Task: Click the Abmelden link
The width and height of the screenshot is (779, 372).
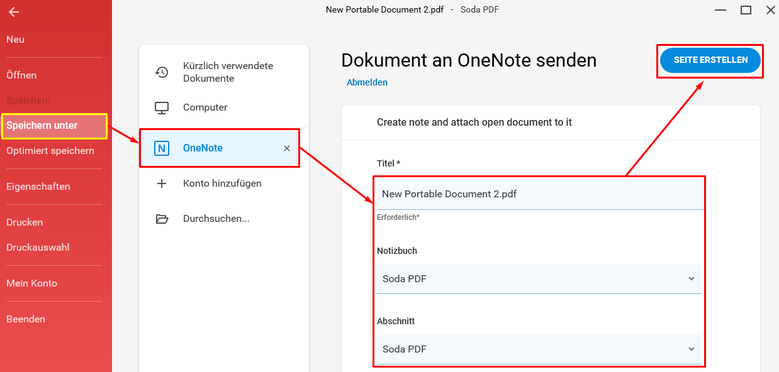Action: [x=367, y=82]
